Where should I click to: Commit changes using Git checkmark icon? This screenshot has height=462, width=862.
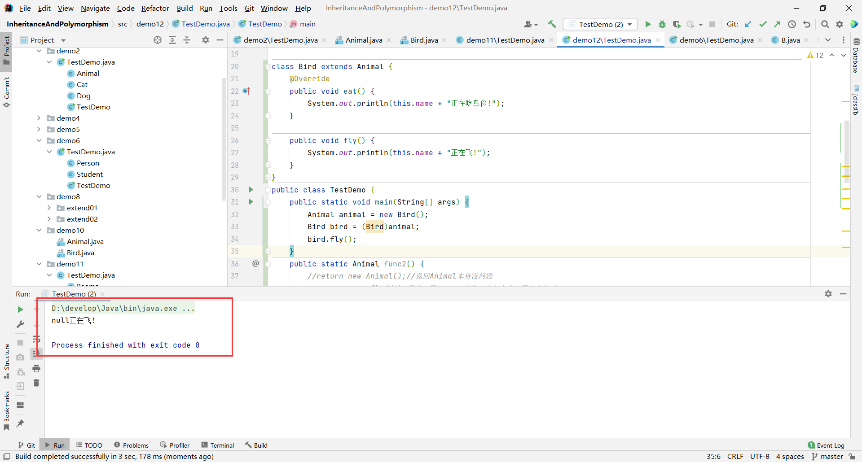tap(763, 24)
